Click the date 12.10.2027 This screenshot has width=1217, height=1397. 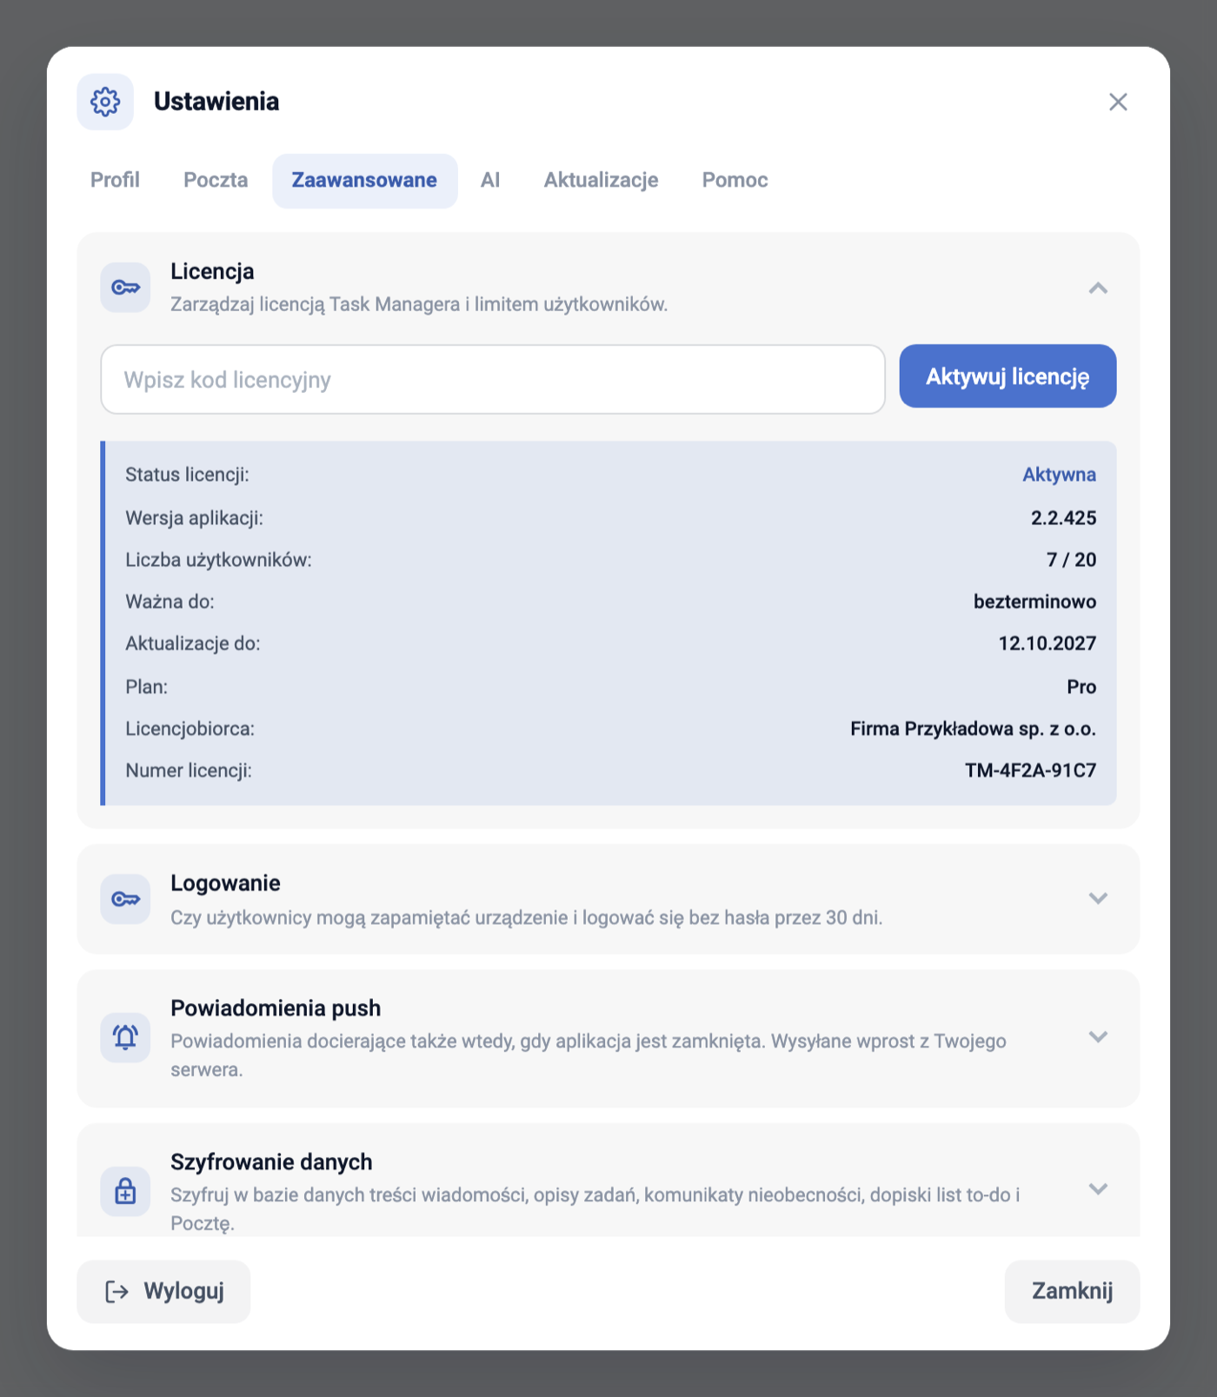pos(1047,643)
